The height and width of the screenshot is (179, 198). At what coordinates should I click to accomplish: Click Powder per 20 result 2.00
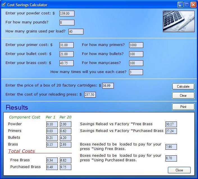[x=65, y=124]
